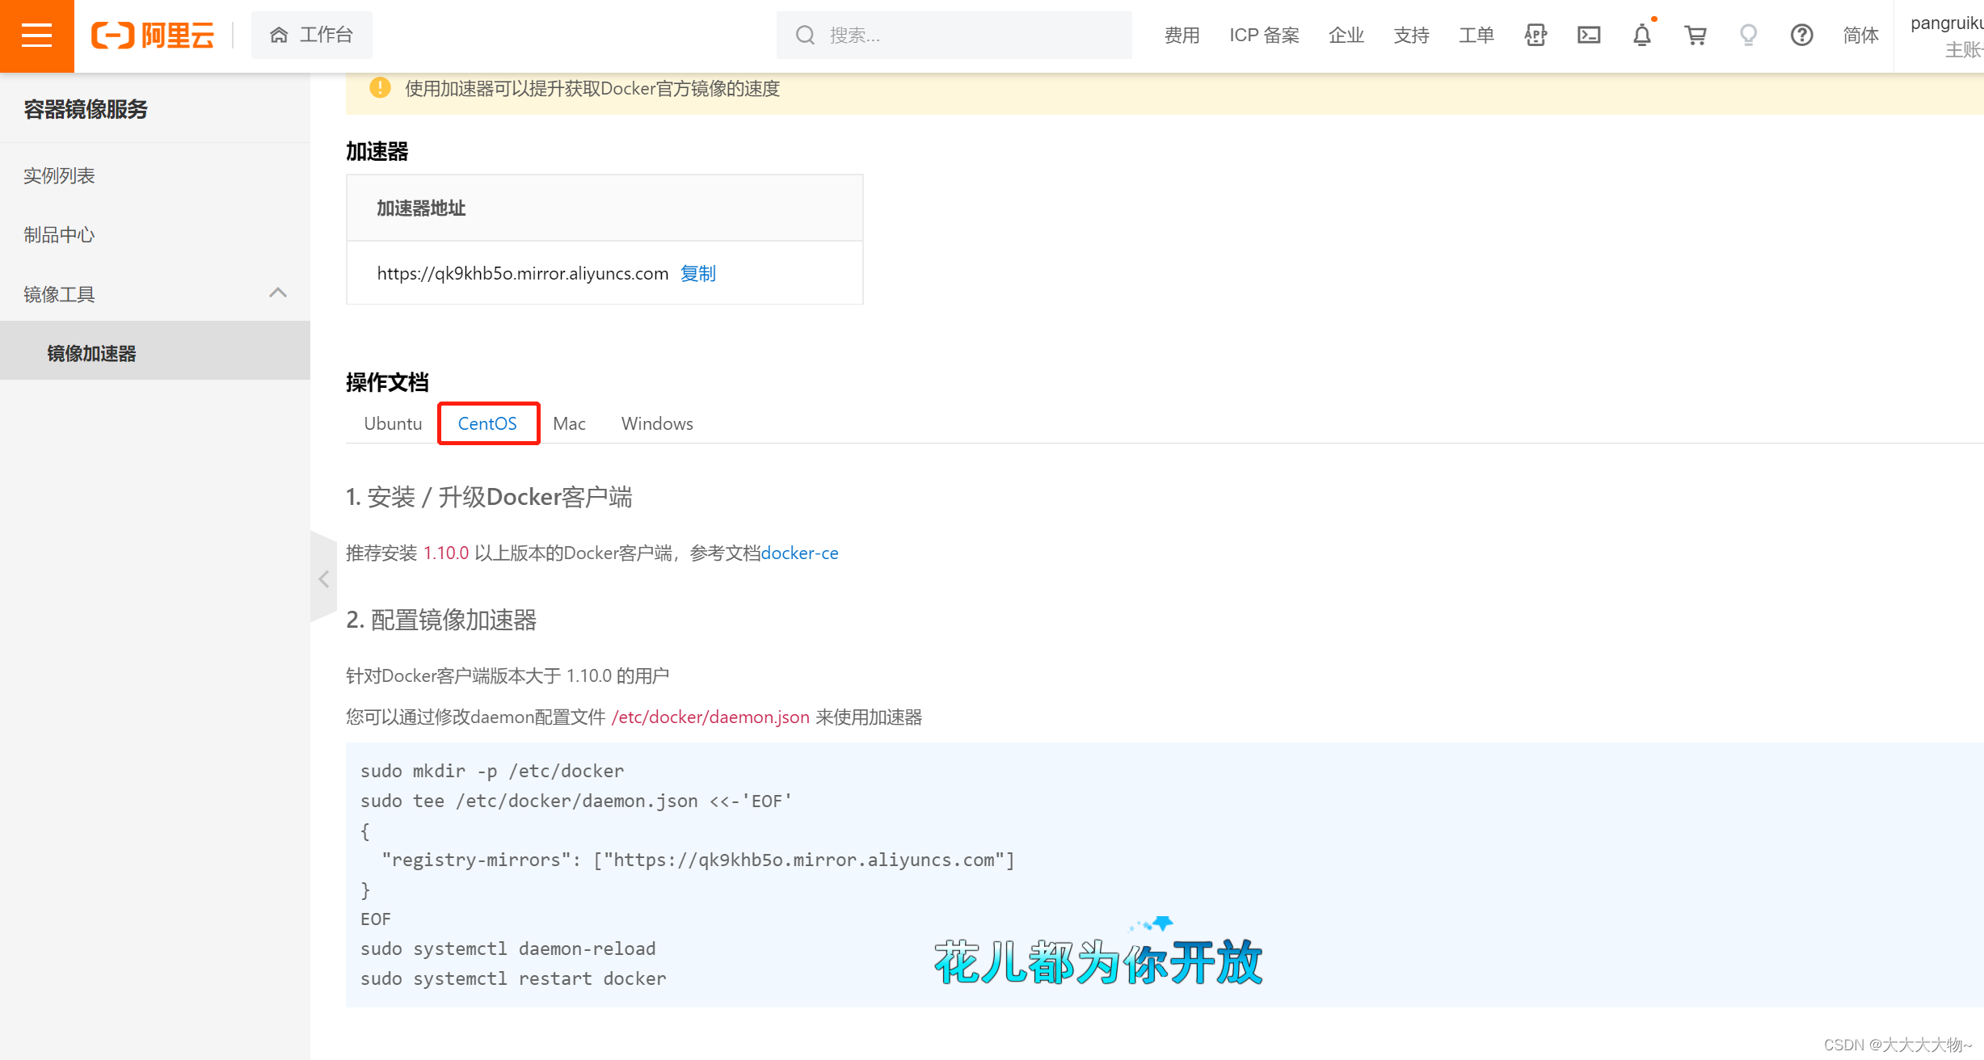Open the 工单 menu

pos(1476,36)
